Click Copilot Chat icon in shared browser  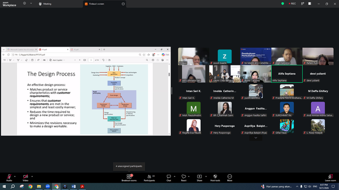point(165,55)
